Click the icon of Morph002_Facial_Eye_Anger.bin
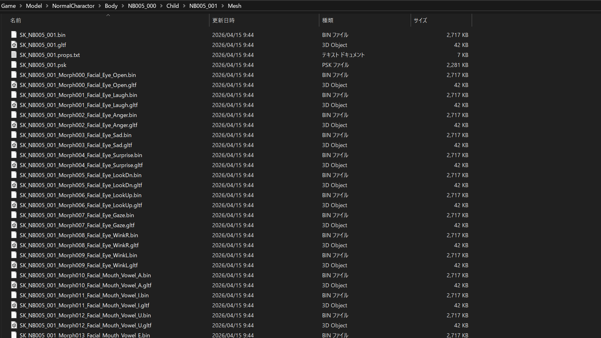601x338 pixels. (x=14, y=115)
